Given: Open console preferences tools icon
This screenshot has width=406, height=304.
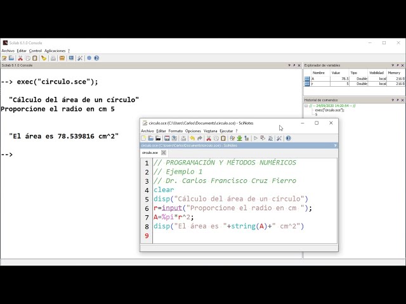Looking at the screenshot, I should click(x=80, y=58).
